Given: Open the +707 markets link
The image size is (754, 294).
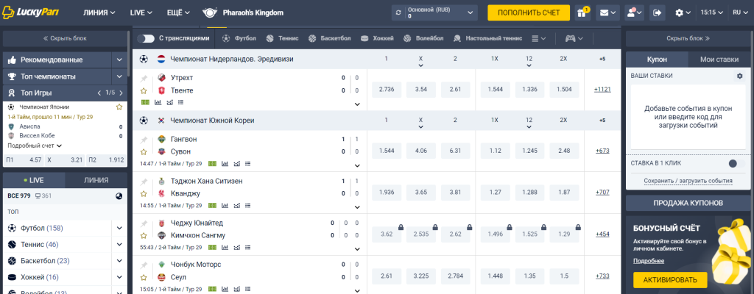Looking at the screenshot, I should (602, 192).
